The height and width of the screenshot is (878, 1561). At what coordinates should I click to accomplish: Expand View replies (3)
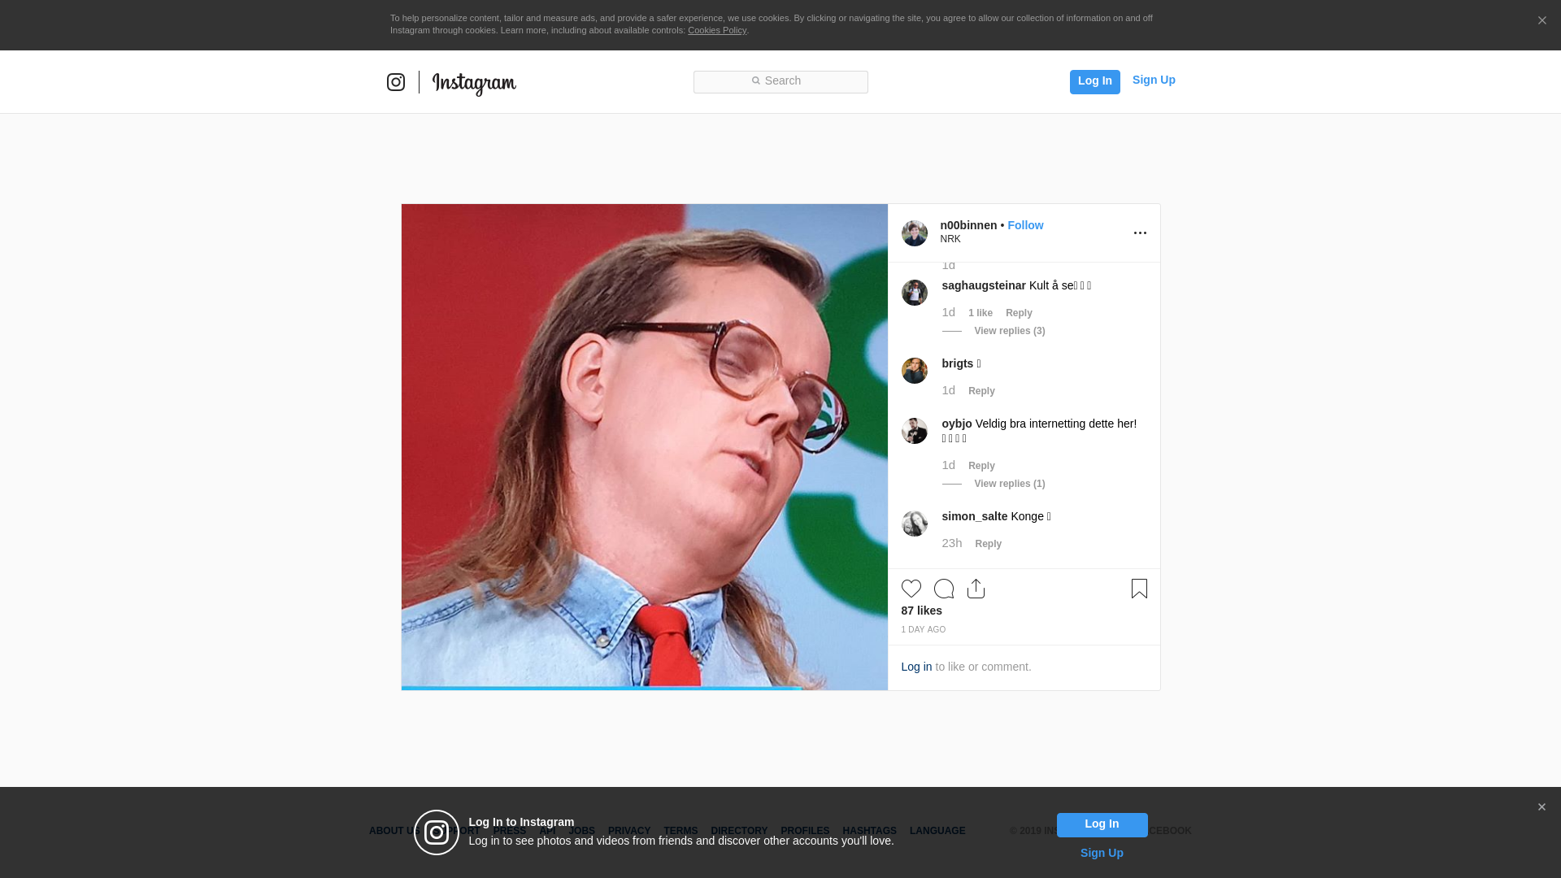(1010, 331)
